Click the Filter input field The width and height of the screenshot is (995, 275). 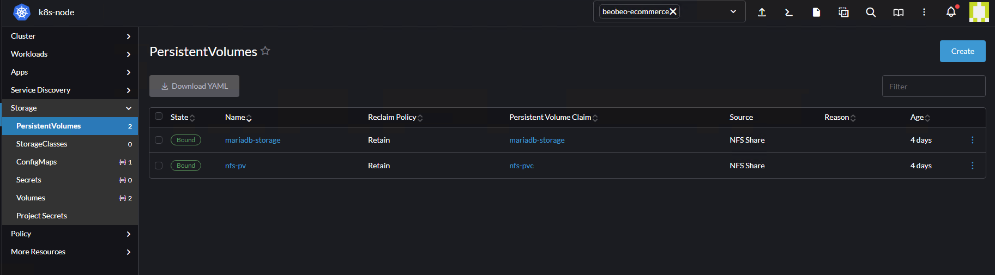pyautogui.click(x=933, y=86)
